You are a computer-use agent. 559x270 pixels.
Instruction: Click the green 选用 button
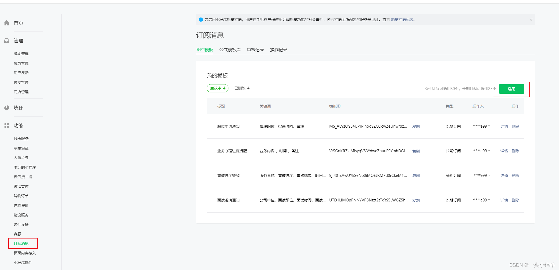511,89
